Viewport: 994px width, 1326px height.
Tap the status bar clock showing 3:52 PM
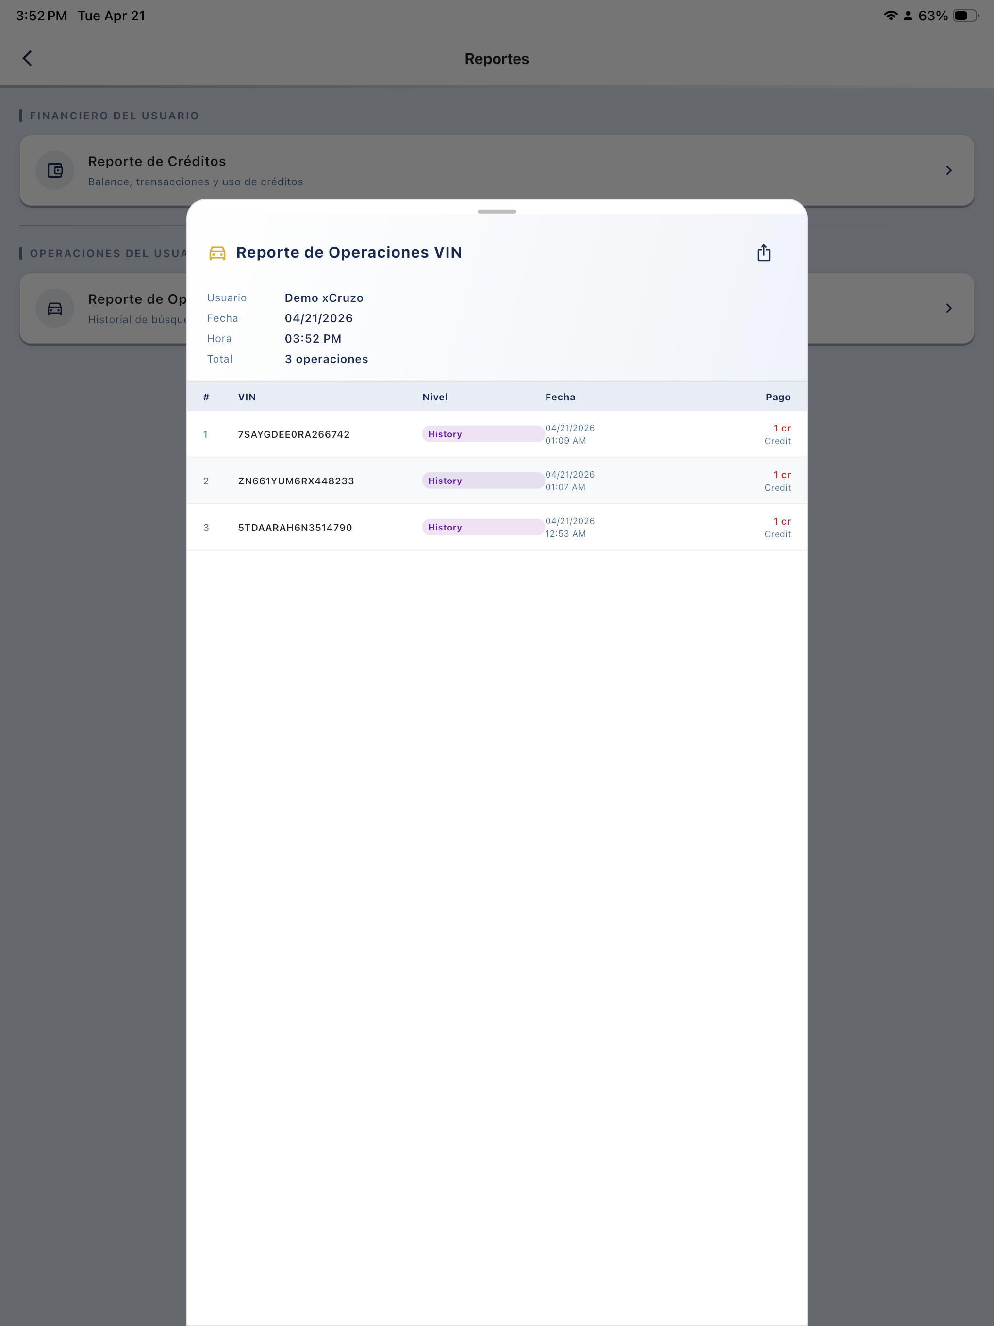(x=41, y=16)
